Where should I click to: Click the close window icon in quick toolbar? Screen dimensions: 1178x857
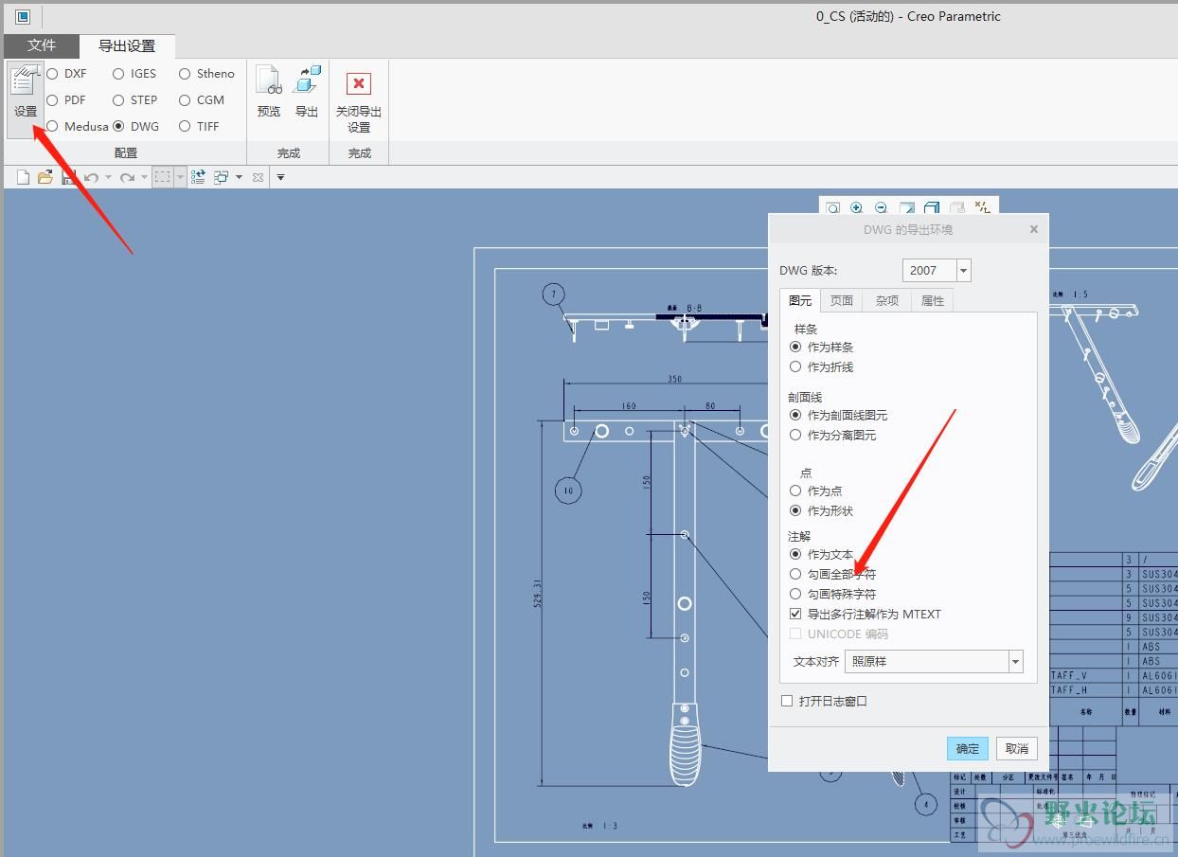[x=258, y=177]
